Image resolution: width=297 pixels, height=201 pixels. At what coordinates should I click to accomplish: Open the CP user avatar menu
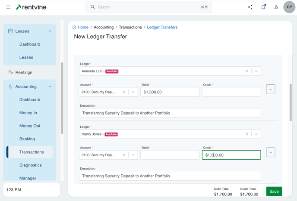point(289,7)
